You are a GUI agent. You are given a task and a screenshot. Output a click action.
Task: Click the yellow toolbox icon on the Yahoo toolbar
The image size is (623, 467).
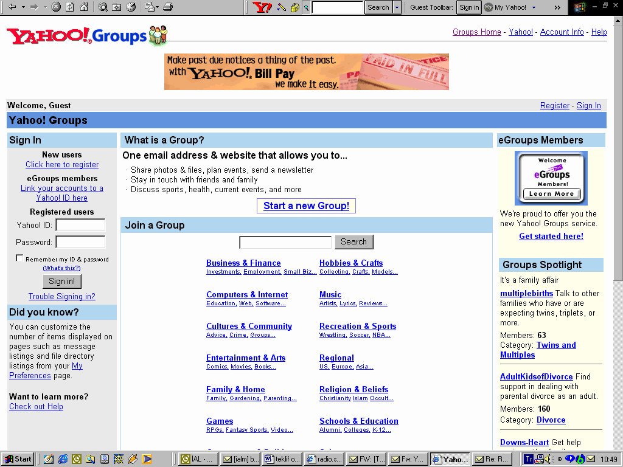294,7
